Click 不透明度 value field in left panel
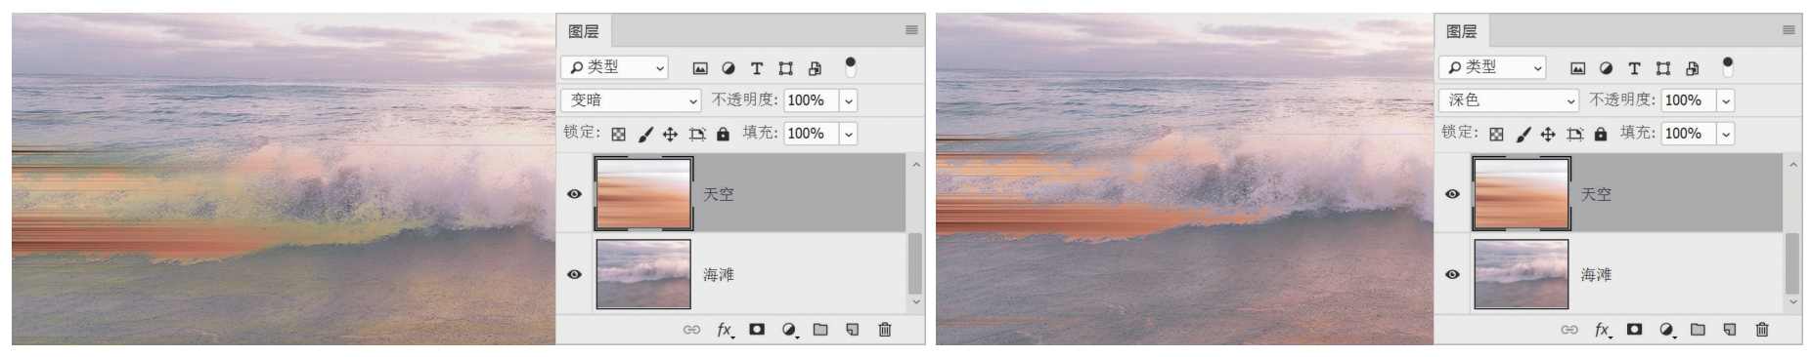 812,100
